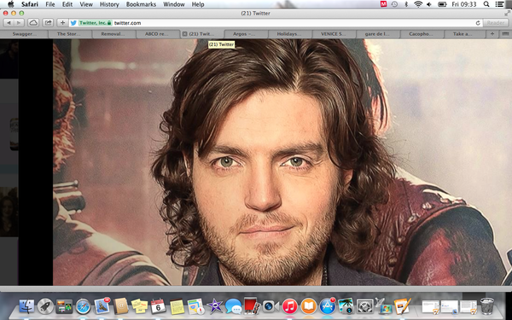Screen dimensions: 512x320
Task: Open Messages speech bubble in Dock
Action: [x=234, y=306]
